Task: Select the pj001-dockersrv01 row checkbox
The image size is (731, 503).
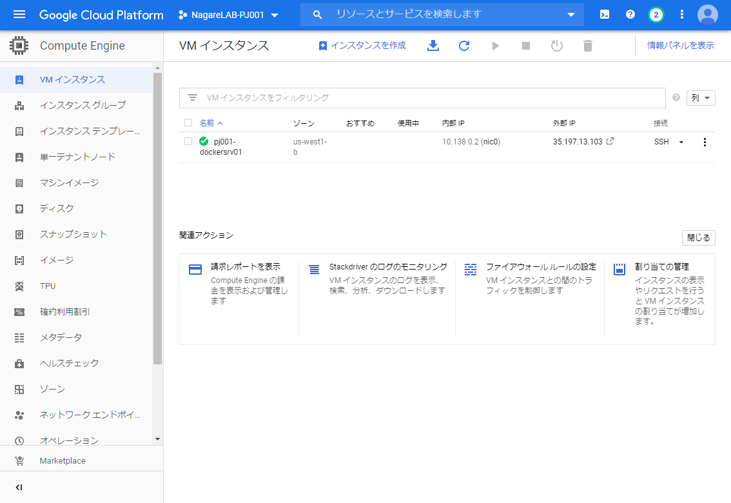Action: [188, 141]
